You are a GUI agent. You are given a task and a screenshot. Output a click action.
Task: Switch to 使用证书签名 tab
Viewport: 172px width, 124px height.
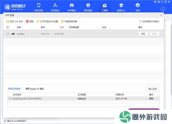14,89
